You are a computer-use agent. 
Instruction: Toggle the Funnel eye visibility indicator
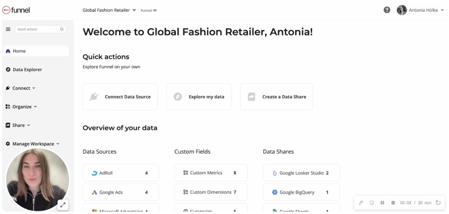[x=149, y=10]
